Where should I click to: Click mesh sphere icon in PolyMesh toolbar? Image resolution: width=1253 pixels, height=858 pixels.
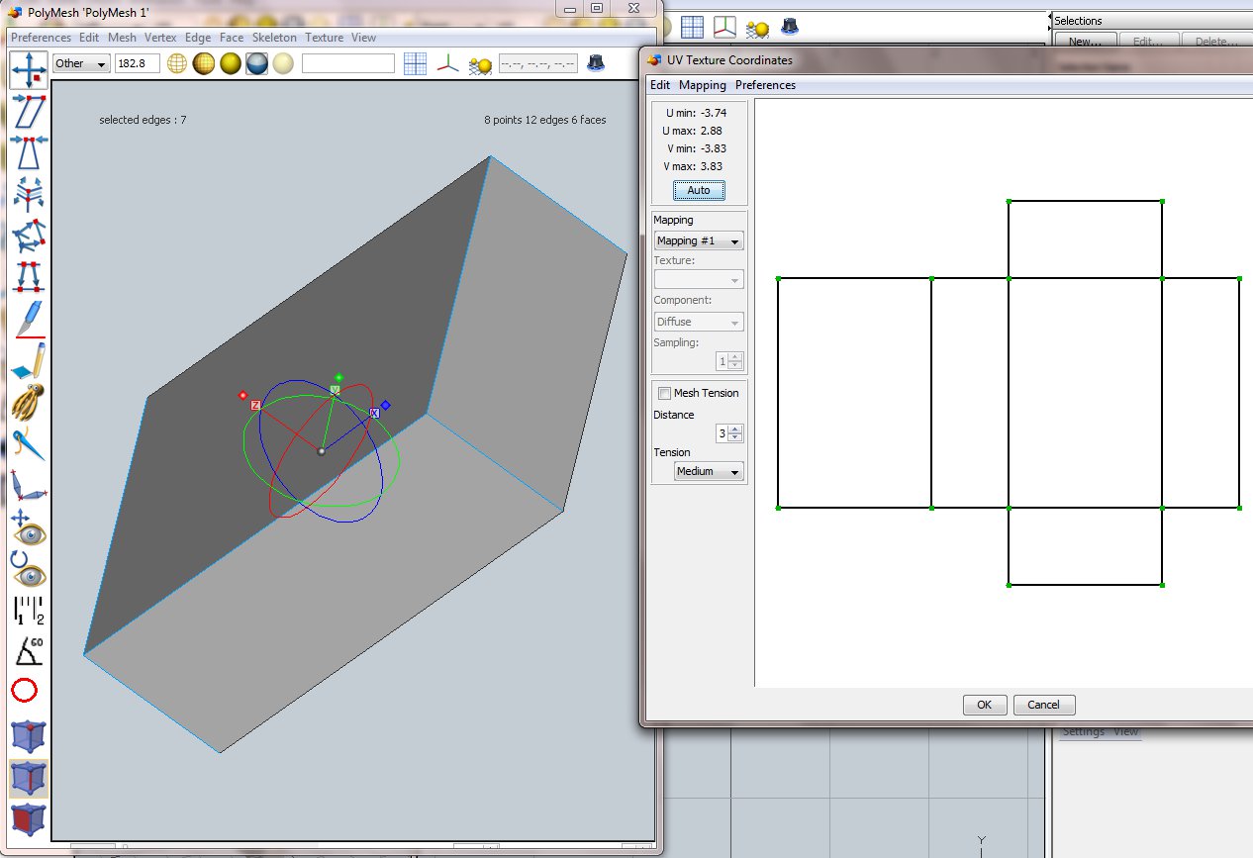click(x=480, y=65)
